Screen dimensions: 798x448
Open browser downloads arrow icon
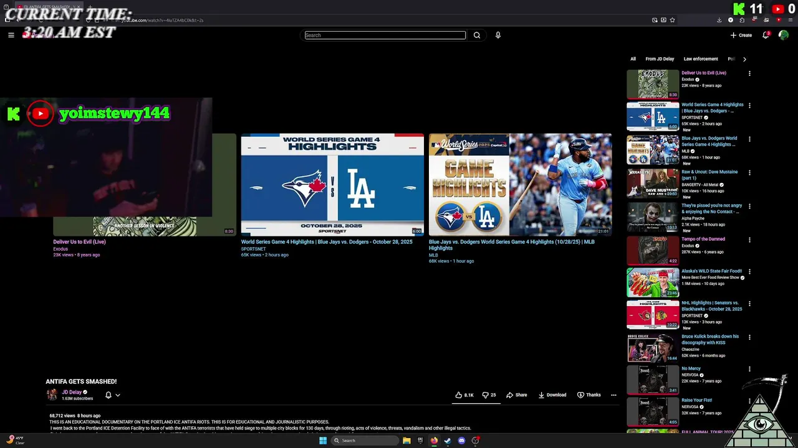point(719,20)
